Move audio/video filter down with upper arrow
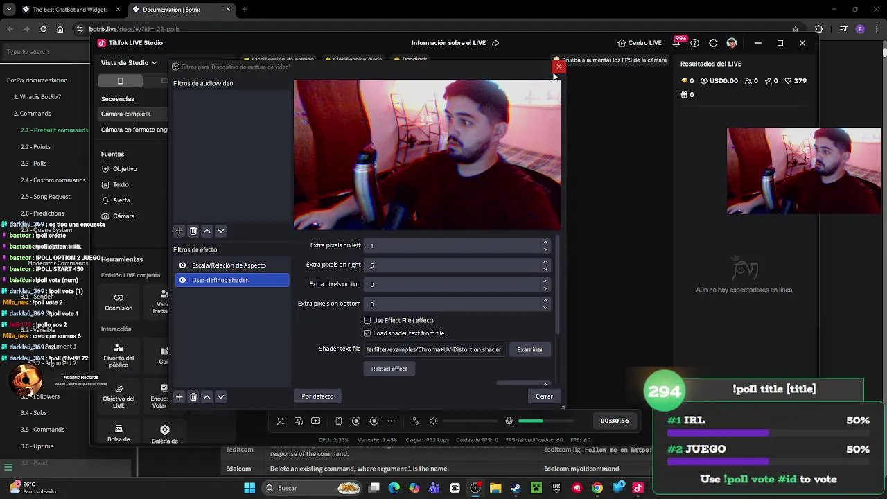Screen dimensions: 887x499 coord(220,231)
